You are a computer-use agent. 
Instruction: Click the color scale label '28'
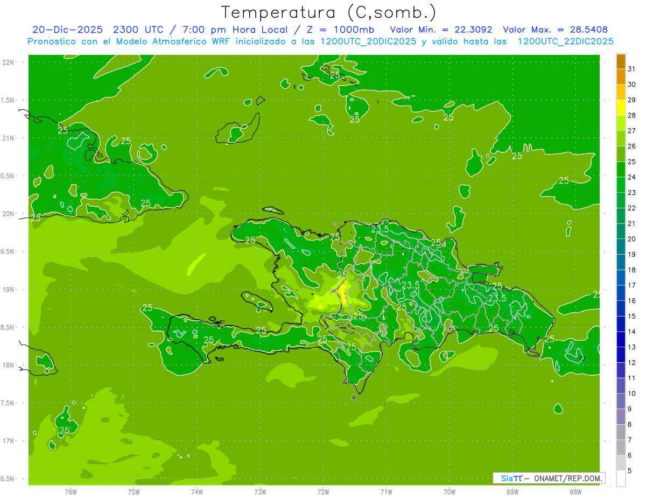pyautogui.click(x=631, y=115)
